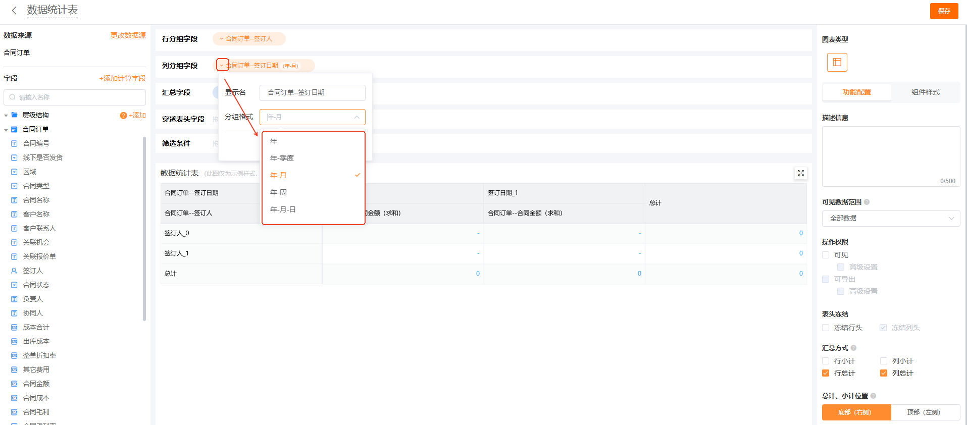Switch to the 组件样式 tab
Viewport: 967px width, 425px height.
(x=925, y=92)
